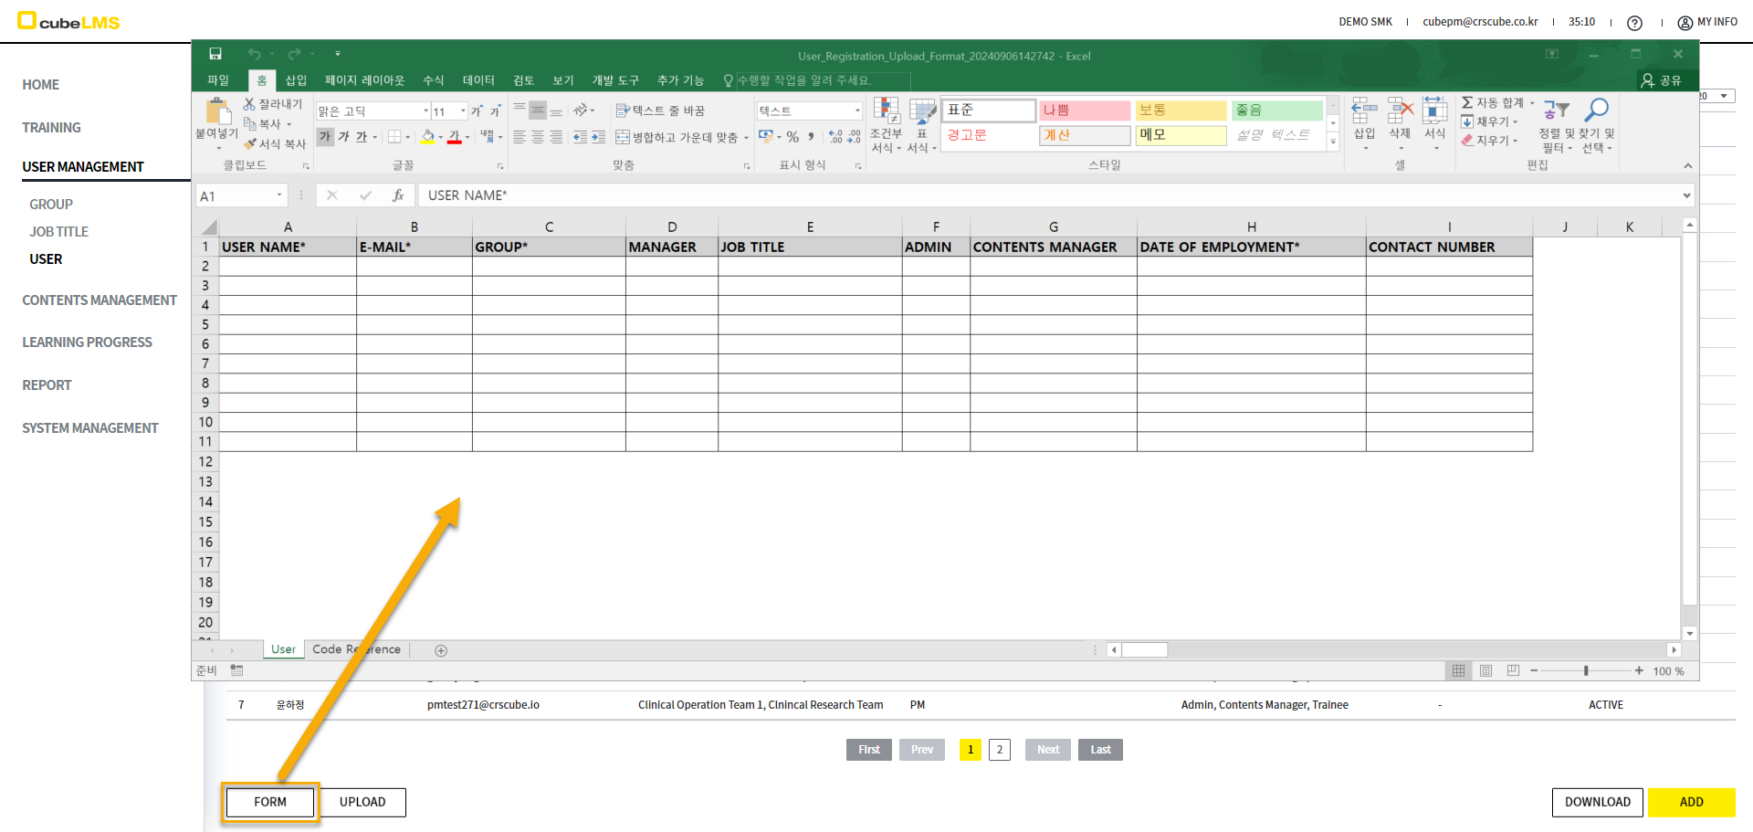Click the find and select magnifier icon
The width and height of the screenshot is (1753, 832).
(1596, 111)
